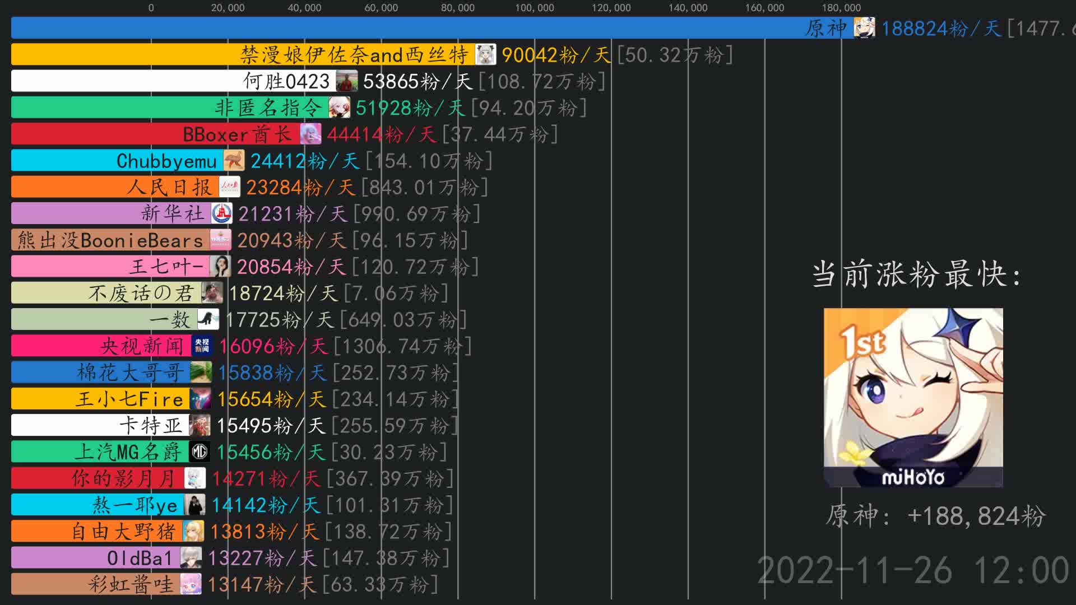
Task: Click the [255.59万粉] total
Action: pos(396,426)
